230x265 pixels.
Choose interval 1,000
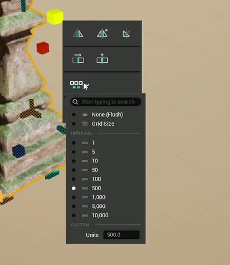coord(106,197)
